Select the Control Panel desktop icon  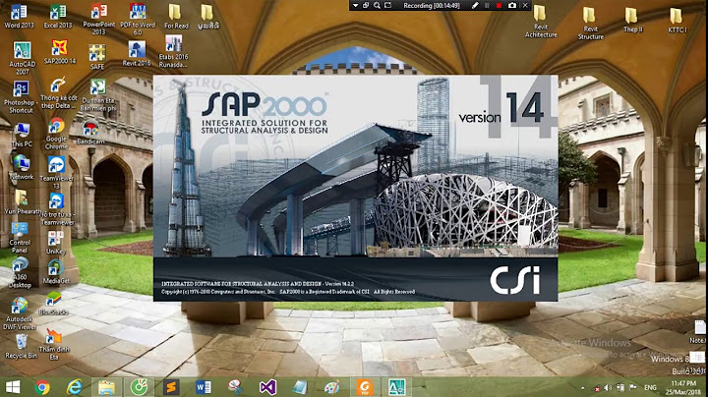[x=20, y=237]
